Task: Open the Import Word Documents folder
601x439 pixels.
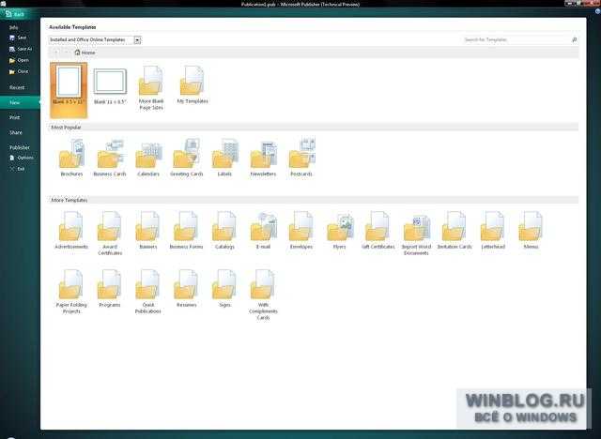Action: coord(416,234)
